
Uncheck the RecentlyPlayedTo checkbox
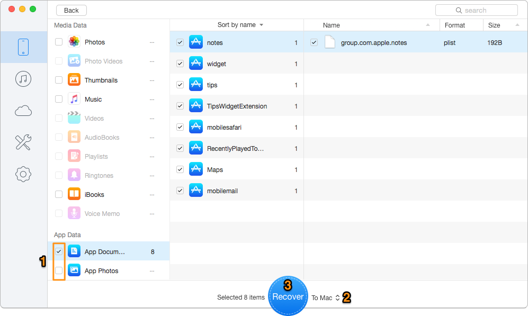point(180,148)
